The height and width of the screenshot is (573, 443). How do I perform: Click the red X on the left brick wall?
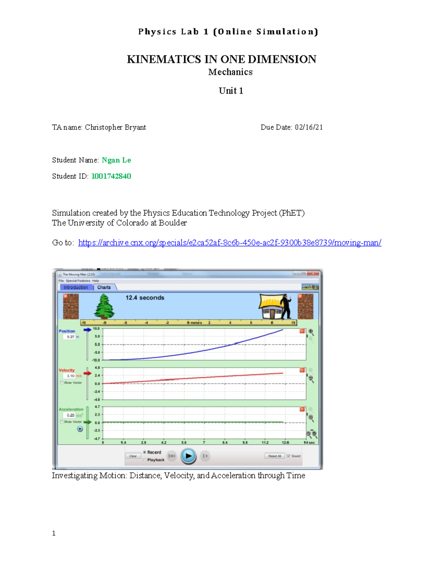pyautogui.click(x=66, y=296)
